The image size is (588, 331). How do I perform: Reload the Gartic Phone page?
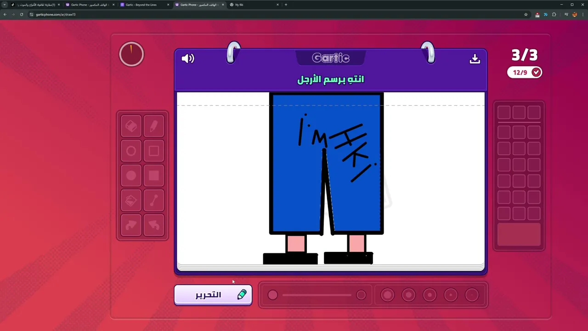21,14
